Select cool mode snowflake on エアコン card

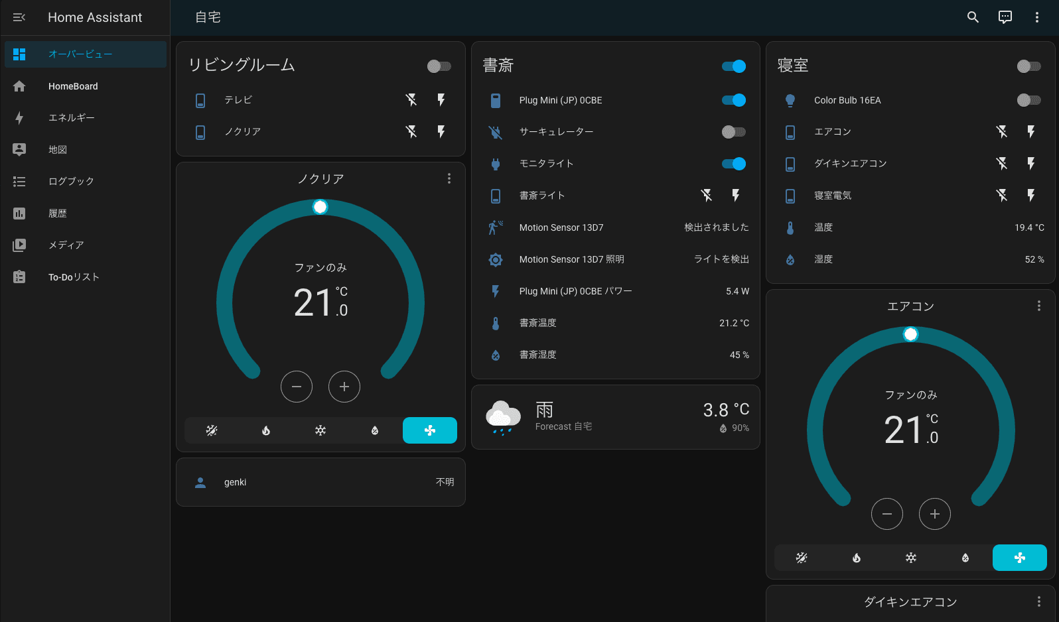(911, 558)
